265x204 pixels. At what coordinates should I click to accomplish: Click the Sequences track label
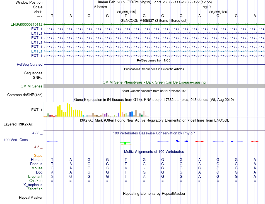click(x=33, y=73)
